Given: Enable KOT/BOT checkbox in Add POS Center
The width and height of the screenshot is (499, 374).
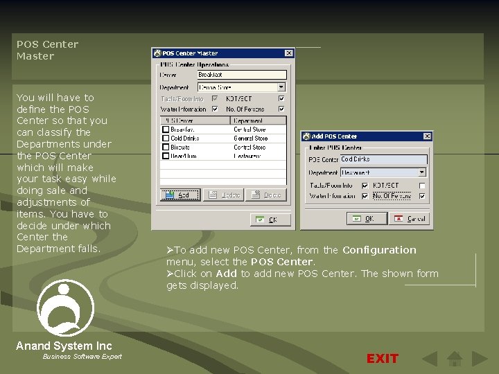Looking at the screenshot, I should click(422, 186).
